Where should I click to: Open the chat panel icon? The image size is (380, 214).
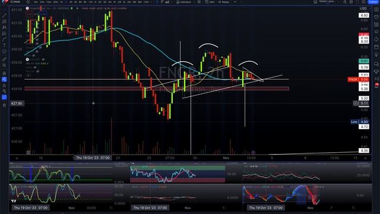376,64
